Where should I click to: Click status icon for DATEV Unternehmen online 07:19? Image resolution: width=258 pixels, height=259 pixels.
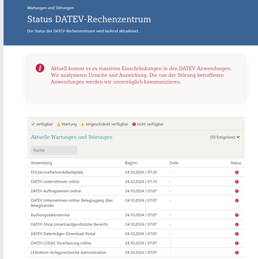(x=237, y=182)
